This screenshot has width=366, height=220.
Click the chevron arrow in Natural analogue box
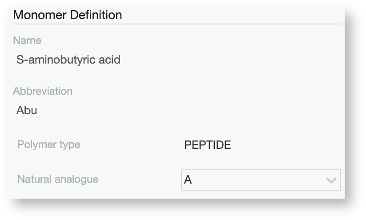[x=330, y=180]
